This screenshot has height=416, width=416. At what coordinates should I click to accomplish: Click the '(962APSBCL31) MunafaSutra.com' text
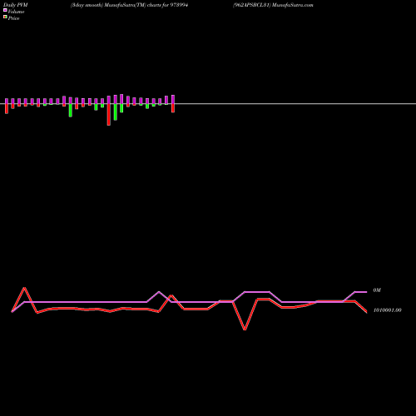[273, 5]
